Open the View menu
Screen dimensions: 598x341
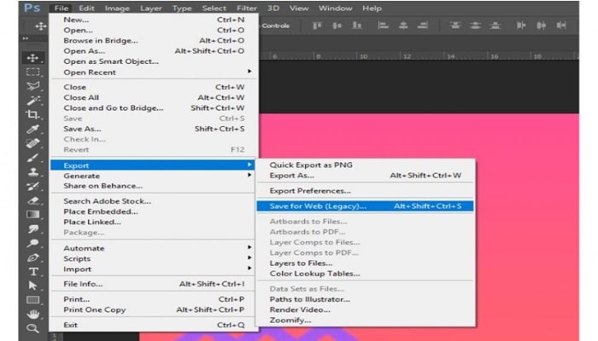299,8
